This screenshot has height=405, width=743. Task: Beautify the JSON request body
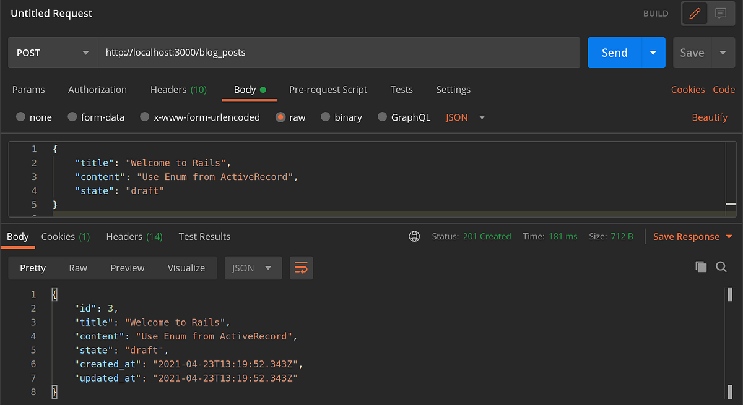pyautogui.click(x=710, y=117)
